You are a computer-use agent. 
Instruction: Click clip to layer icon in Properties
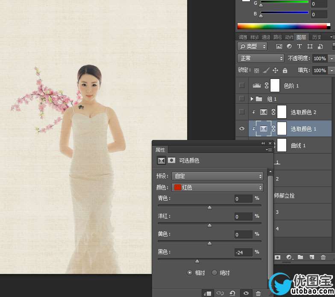coord(208,293)
